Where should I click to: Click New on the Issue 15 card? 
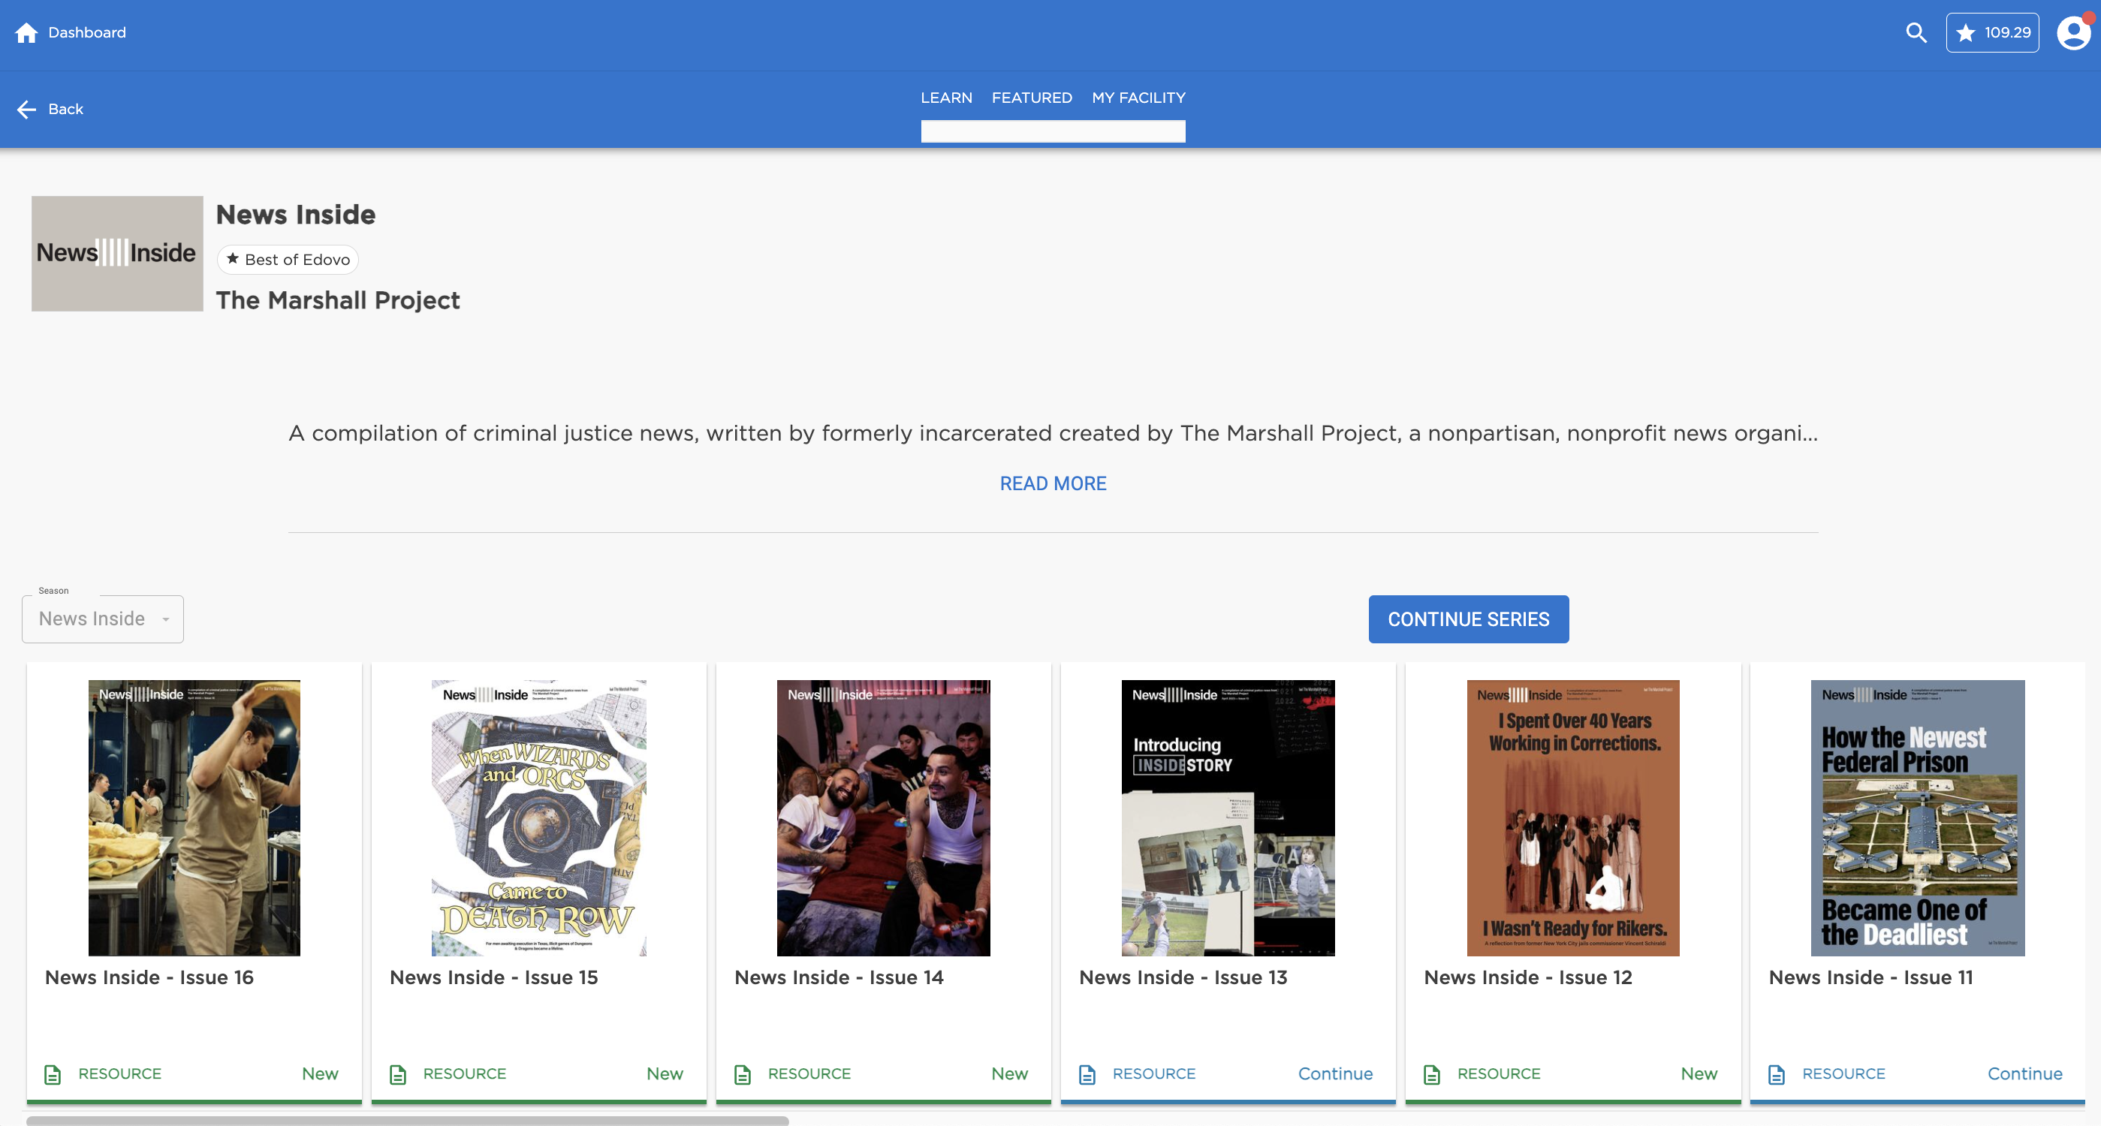click(x=665, y=1073)
